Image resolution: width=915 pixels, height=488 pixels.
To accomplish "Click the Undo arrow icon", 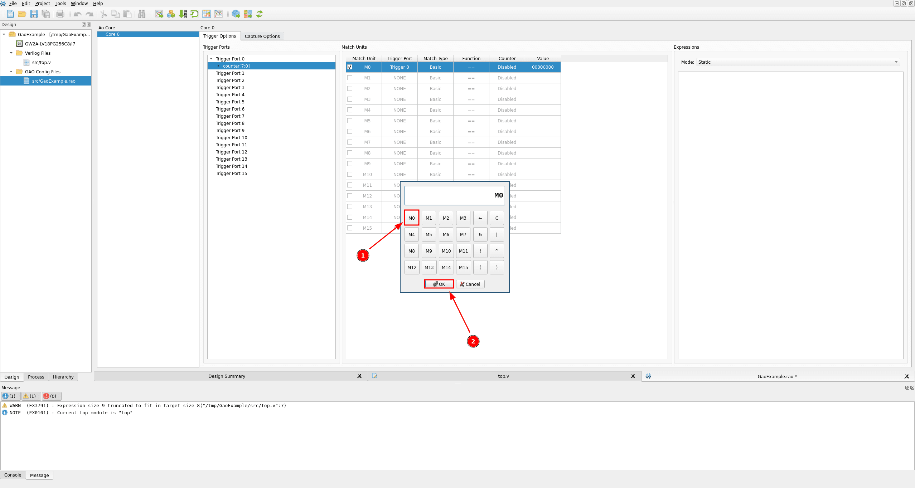I will pos(77,14).
